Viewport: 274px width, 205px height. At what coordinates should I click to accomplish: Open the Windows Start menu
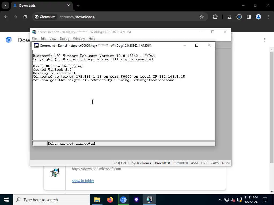6,200
